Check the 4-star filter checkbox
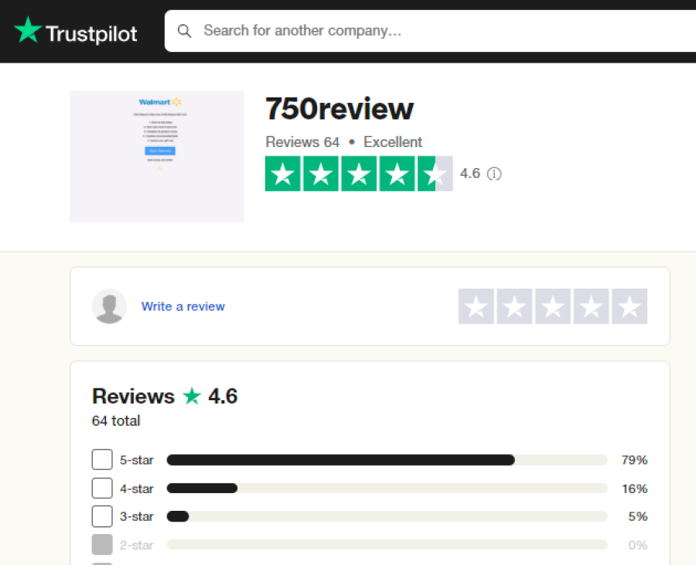Viewport: 696px width, 565px height. (102, 488)
